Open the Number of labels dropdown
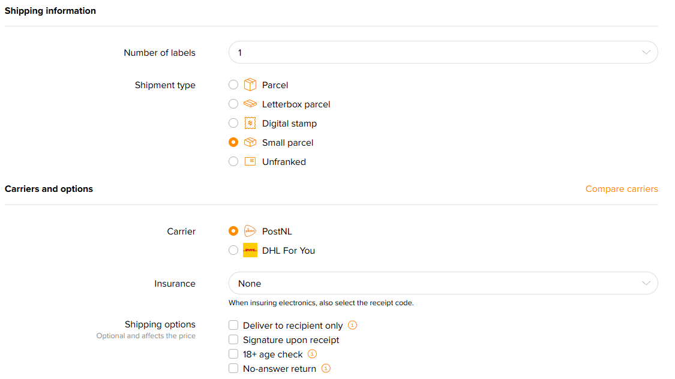 click(x=443, y=53)
